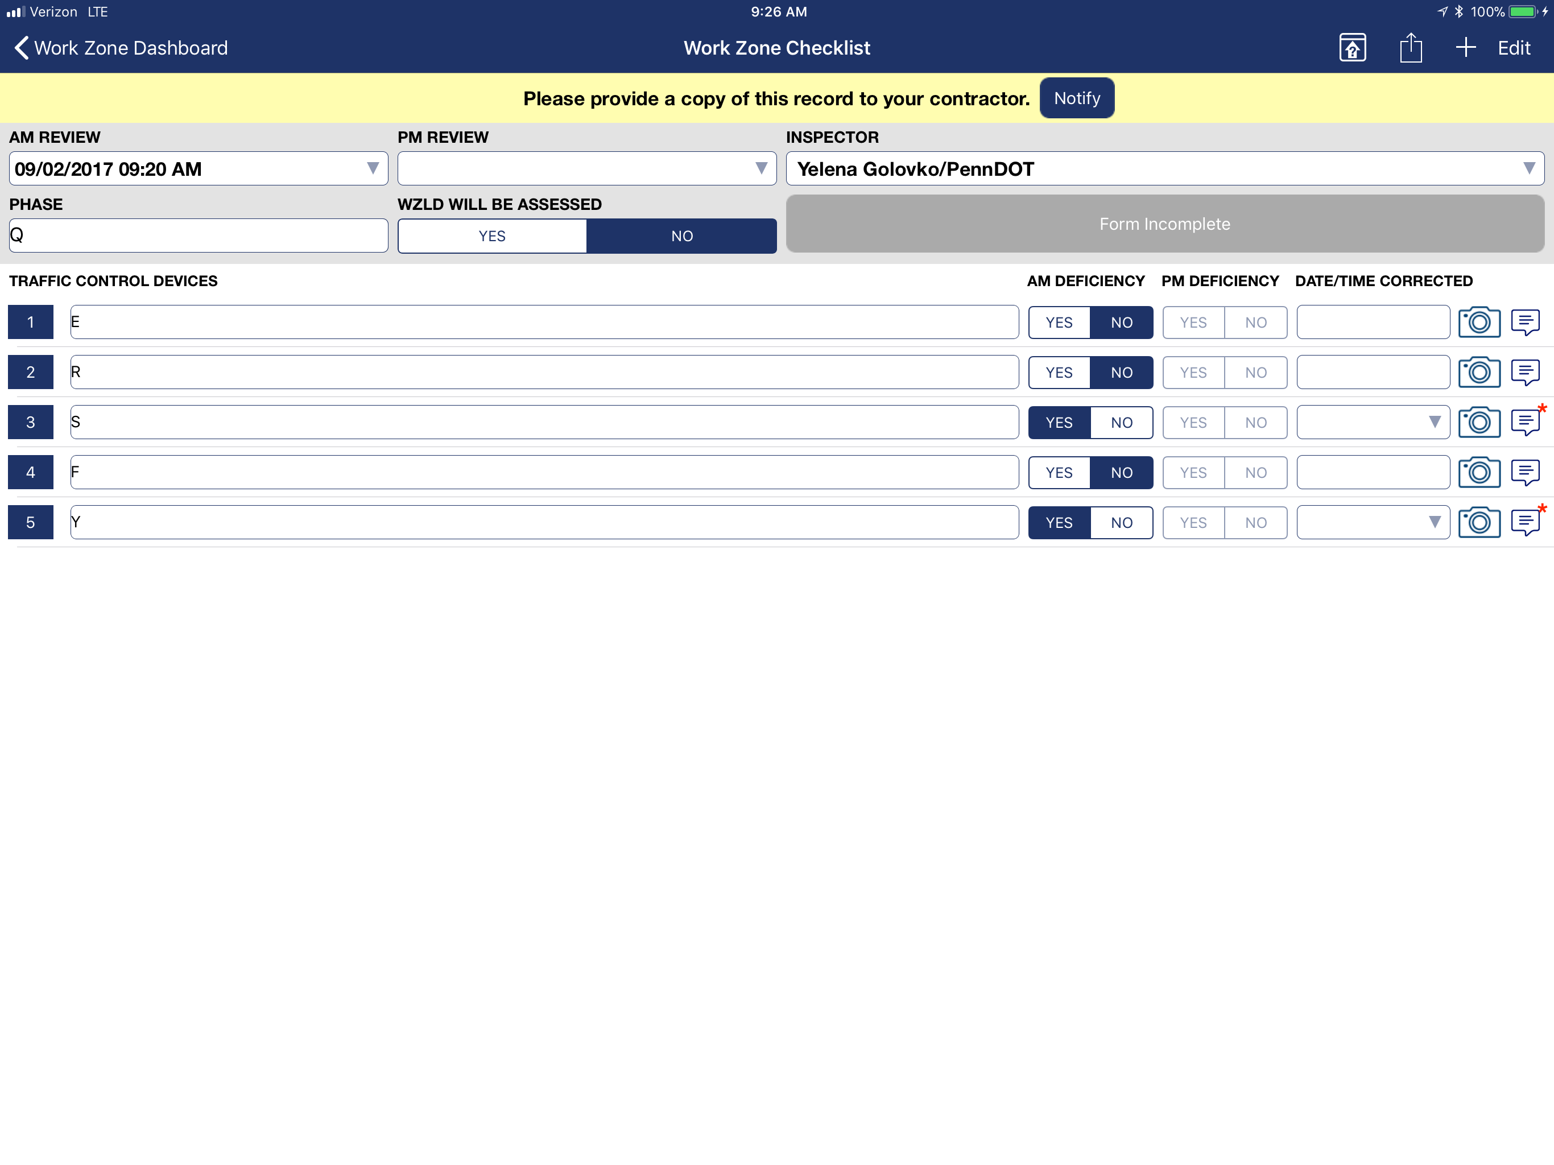This screenshot has width=1554, height=1165.
Task: Set row 5 AM Deficiency to YES
Action: 1059,522
